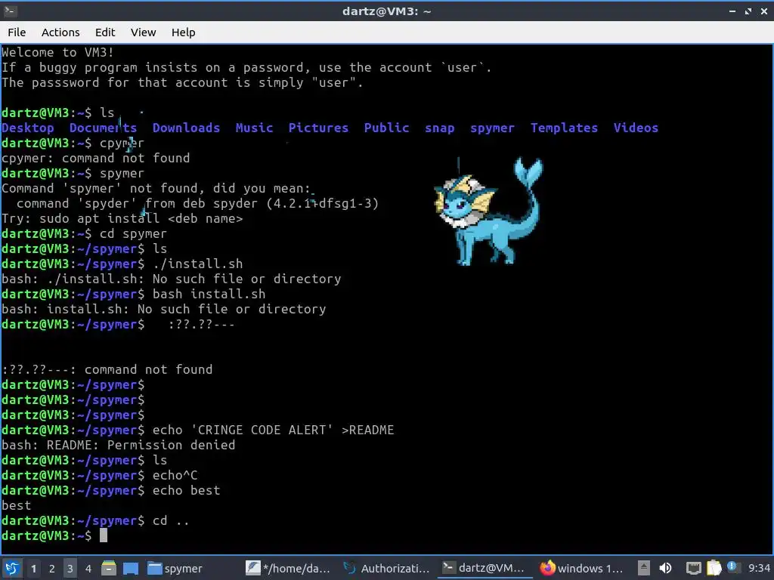Click the terminal cursor at the last prompt
This screenshot has height=580, width=774.
(103, 535)
